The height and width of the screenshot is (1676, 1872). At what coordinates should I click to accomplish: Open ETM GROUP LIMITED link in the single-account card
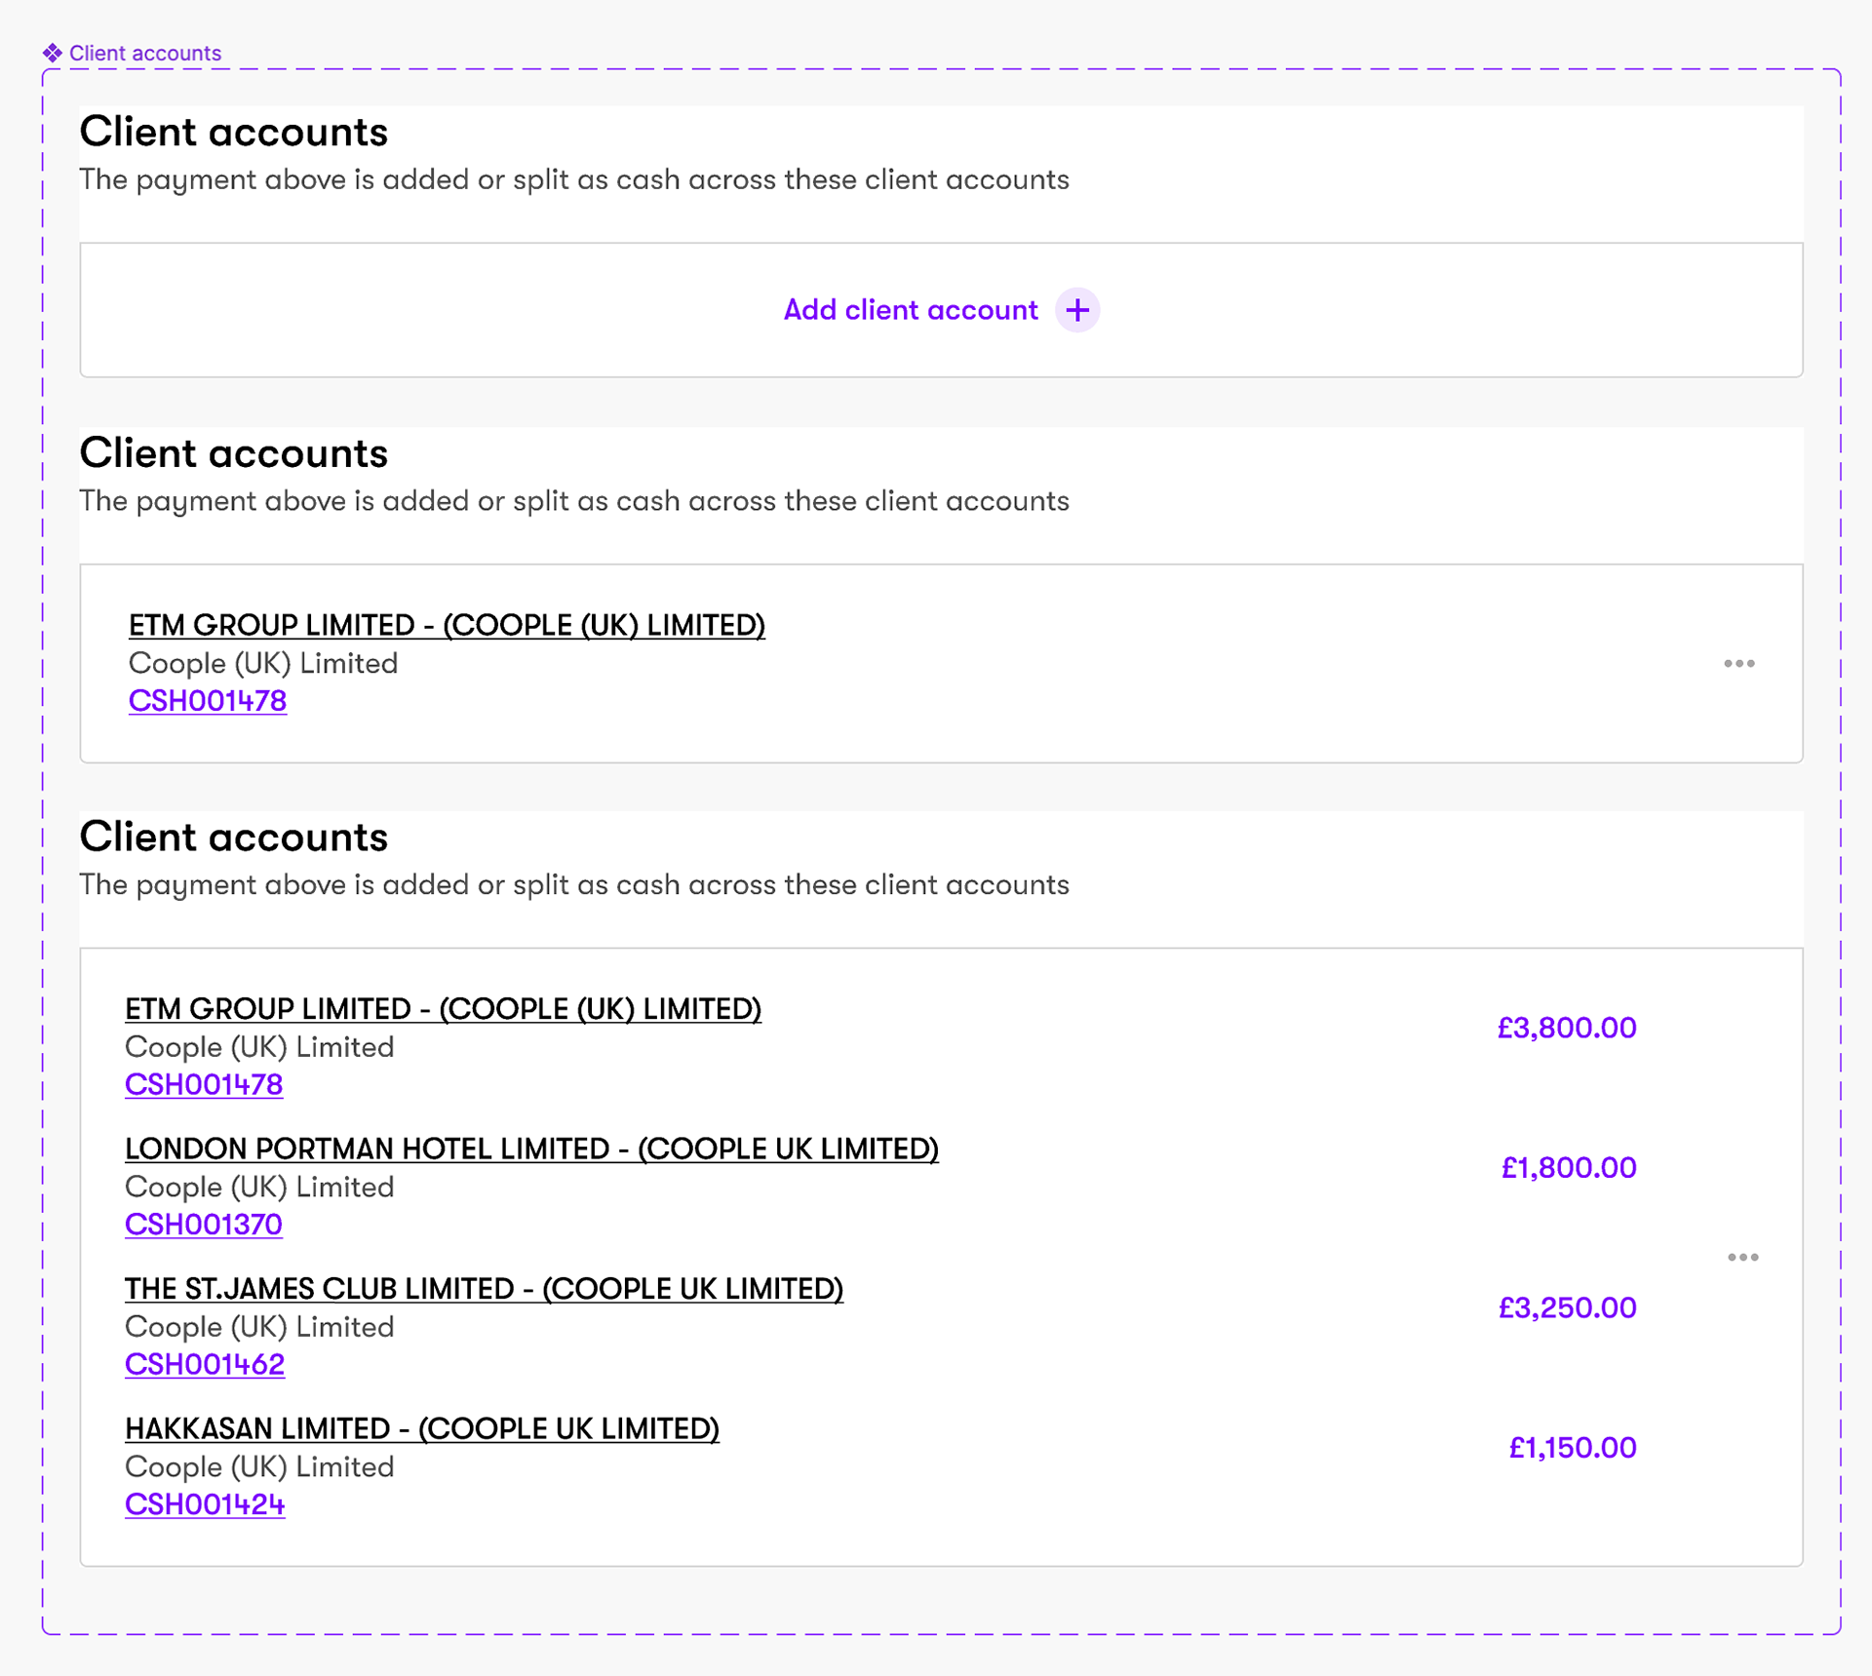[447, 625]
